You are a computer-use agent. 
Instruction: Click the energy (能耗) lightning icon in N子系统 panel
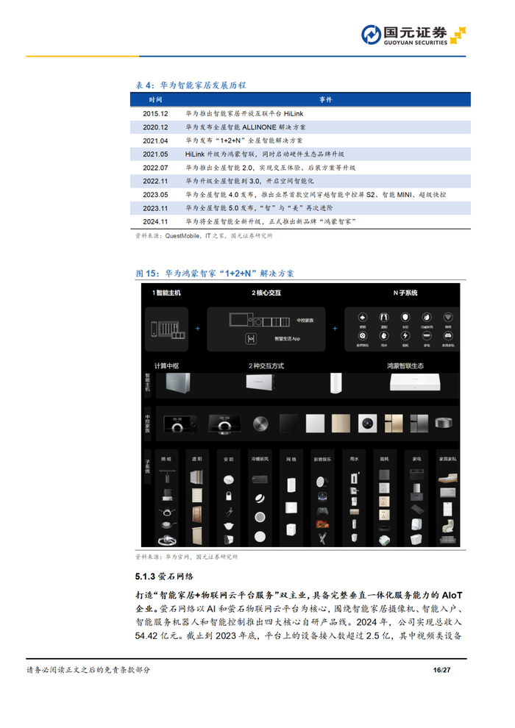pyautogui.click(x=405, y=335)
